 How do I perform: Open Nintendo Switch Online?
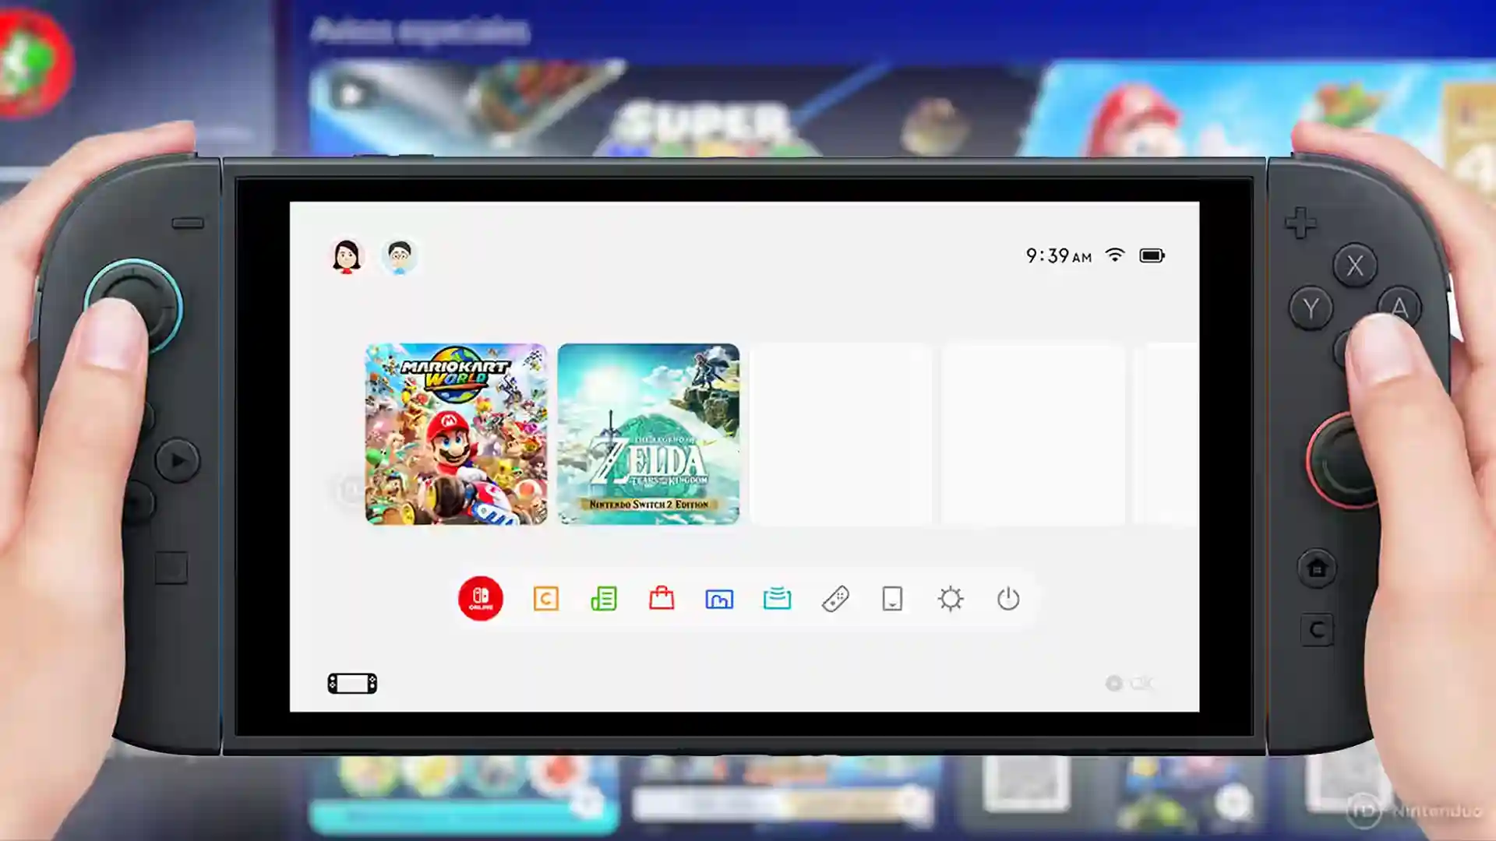[x=481, y=598]
